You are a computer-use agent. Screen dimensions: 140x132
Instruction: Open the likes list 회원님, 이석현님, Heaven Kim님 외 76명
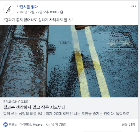(37, 125)
